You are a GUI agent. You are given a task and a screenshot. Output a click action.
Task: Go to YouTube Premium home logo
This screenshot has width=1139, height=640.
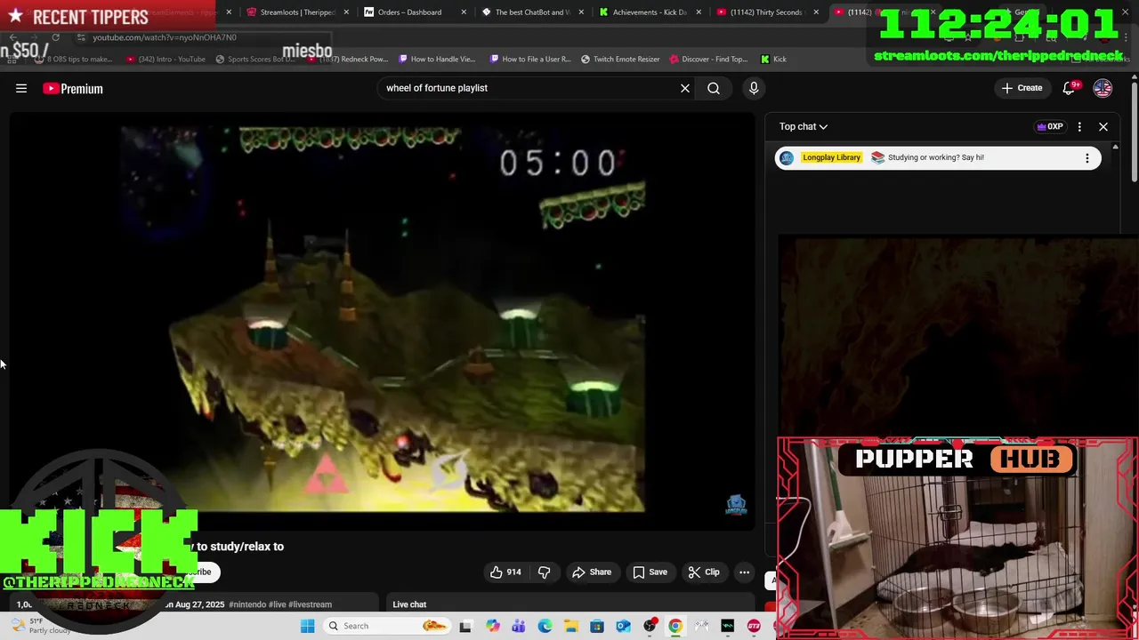point(73,88)
